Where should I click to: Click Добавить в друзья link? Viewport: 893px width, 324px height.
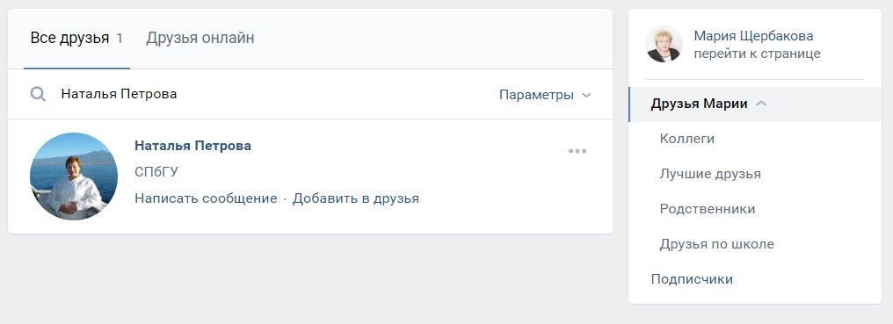(x=356, y=198)
